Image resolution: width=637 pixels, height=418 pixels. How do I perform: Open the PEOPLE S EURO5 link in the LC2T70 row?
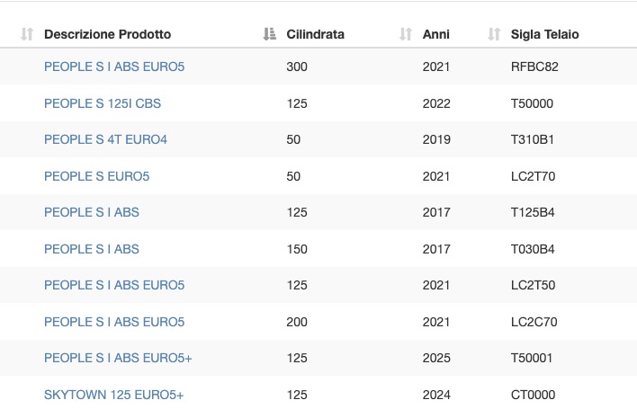pos(96,176)
